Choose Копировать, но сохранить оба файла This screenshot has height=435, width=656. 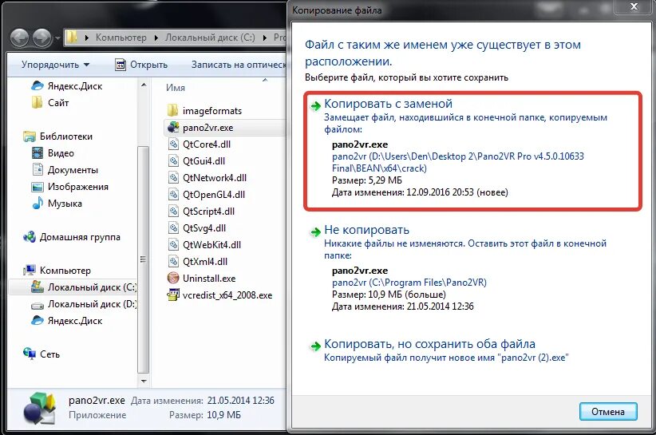(472, 350)
